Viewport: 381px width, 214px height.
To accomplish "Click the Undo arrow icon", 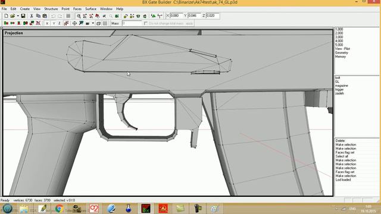I will (x=53, y=16).
